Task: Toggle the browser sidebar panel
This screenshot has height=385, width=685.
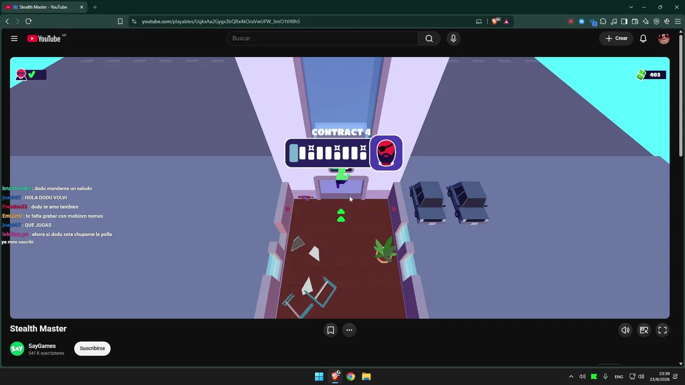Action: tap(624, 21)
